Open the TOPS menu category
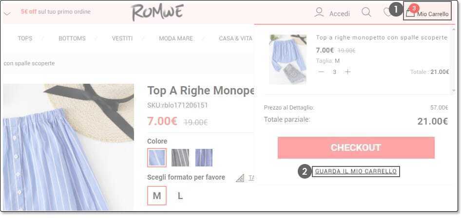This screenshot has height=219, width=461. [25, 38]
